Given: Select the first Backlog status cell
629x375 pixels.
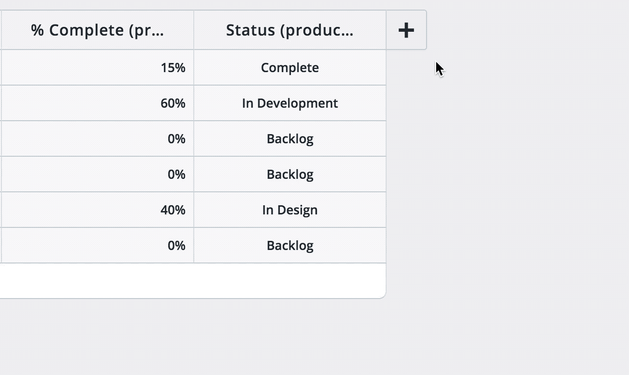Looking at the screenshot, I should [289, 139].
